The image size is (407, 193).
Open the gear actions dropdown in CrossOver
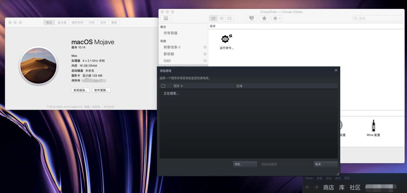click(x=277, y=18)
